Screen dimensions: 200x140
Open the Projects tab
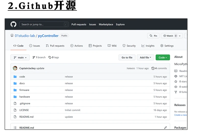(x=95, y=46)
